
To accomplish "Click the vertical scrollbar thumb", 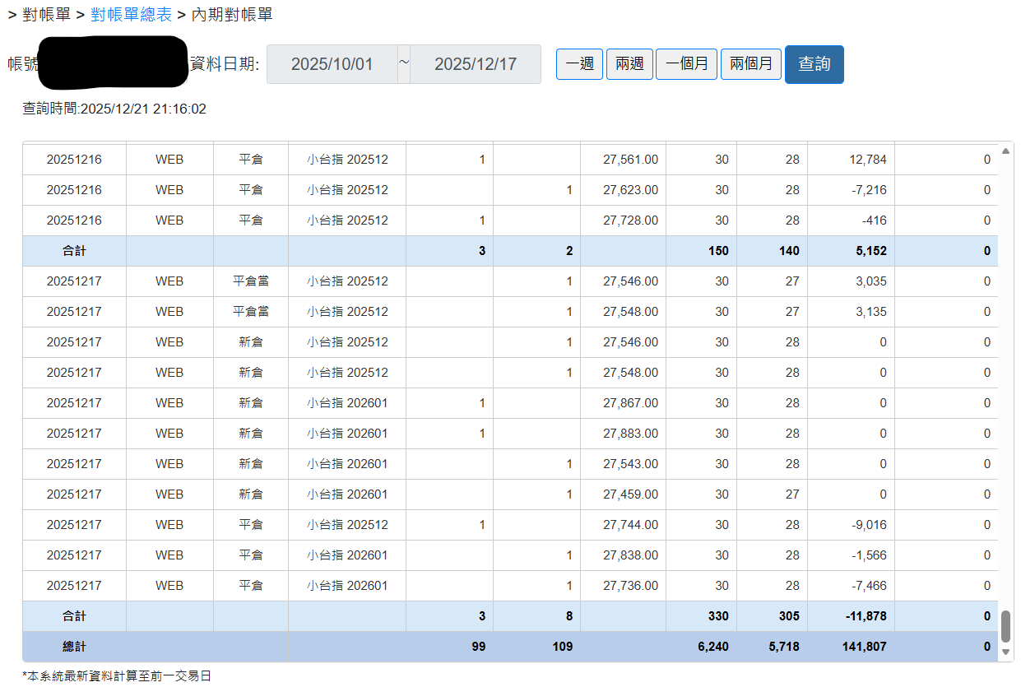I will click(1005, 626).
